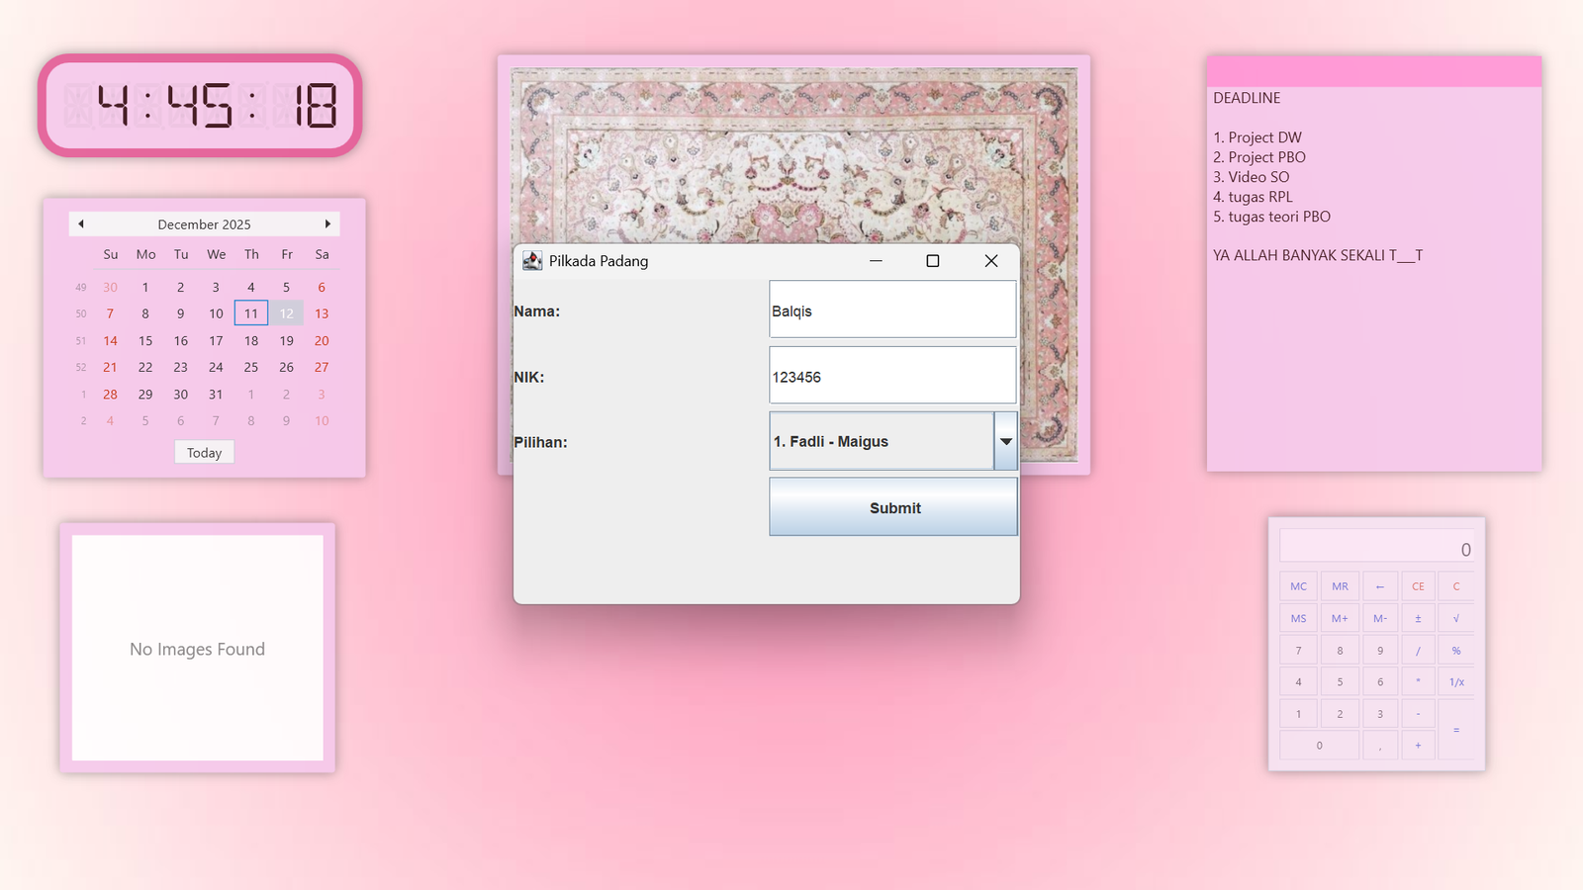Viewport: 1583px width, 890px height.
Task: Click the square root key on calculator
Action: coord(1455,618)
